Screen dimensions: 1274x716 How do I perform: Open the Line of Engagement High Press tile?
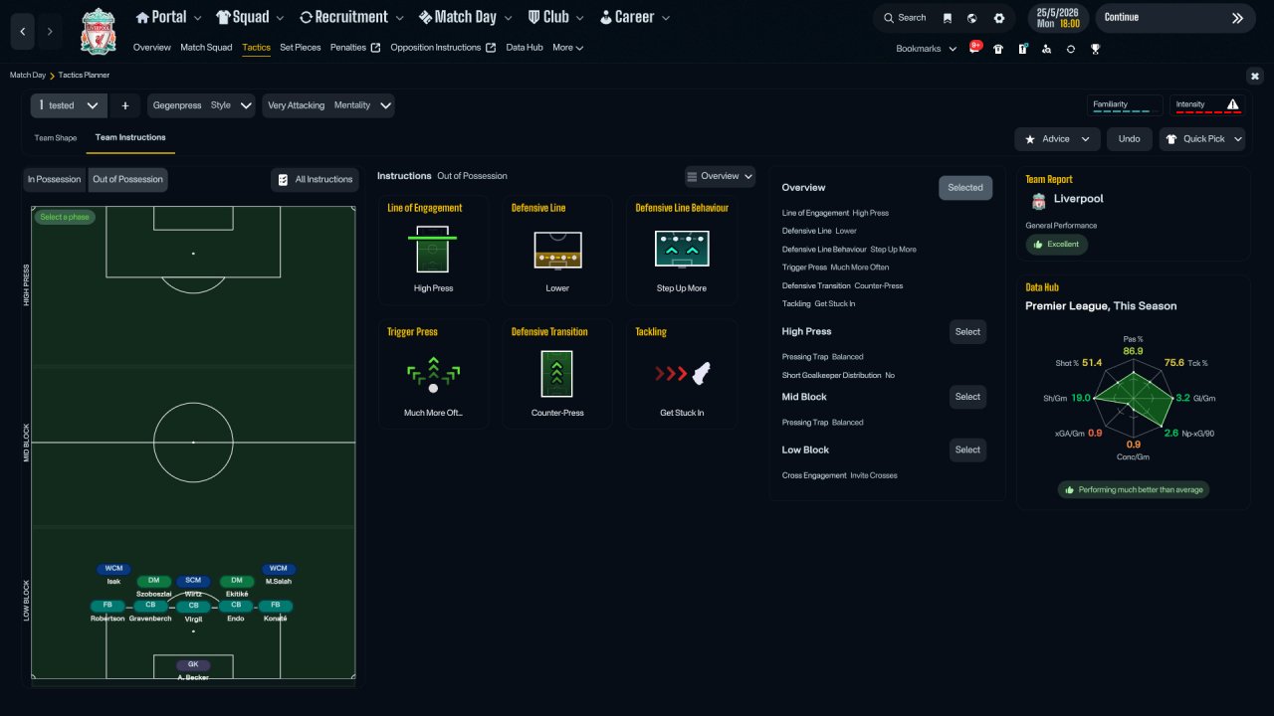[433, 250]
